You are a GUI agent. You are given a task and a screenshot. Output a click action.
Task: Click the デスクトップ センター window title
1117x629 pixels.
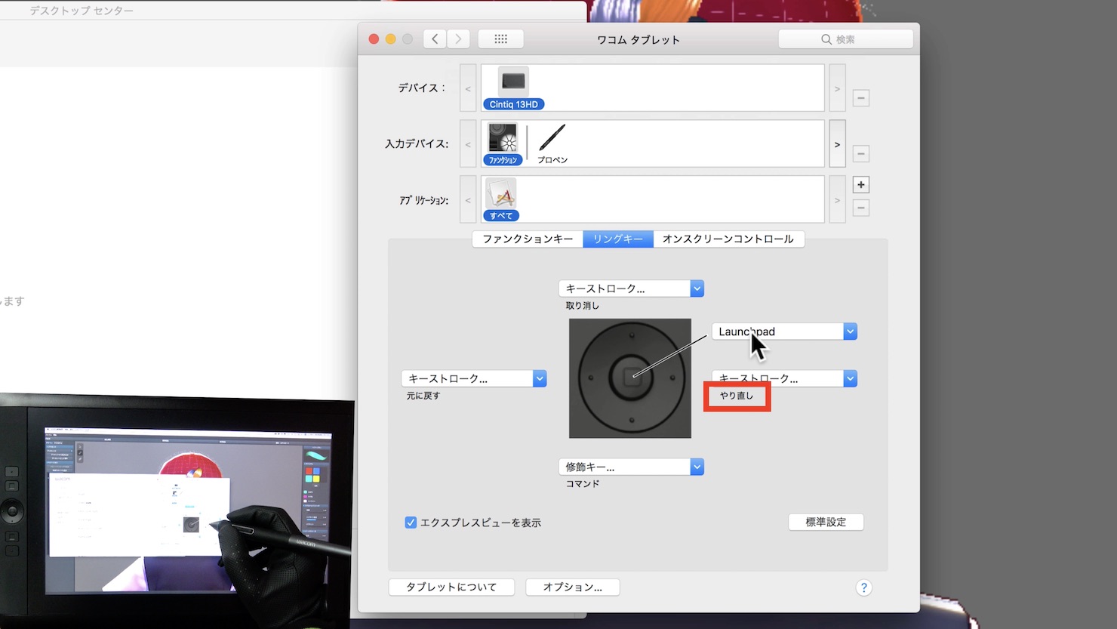(x=82, y=11)
